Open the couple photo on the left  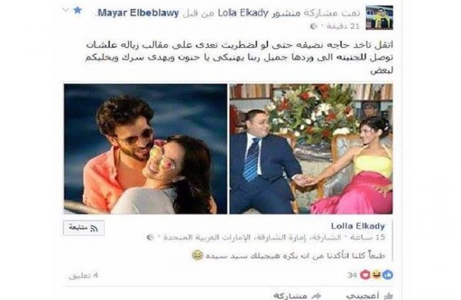[145, 149]
